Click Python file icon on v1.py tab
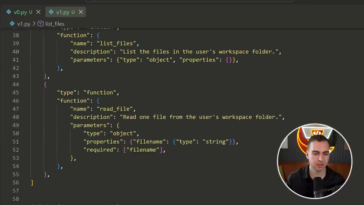The height and width of the screenshot is (205, 364). coord(51,12)
